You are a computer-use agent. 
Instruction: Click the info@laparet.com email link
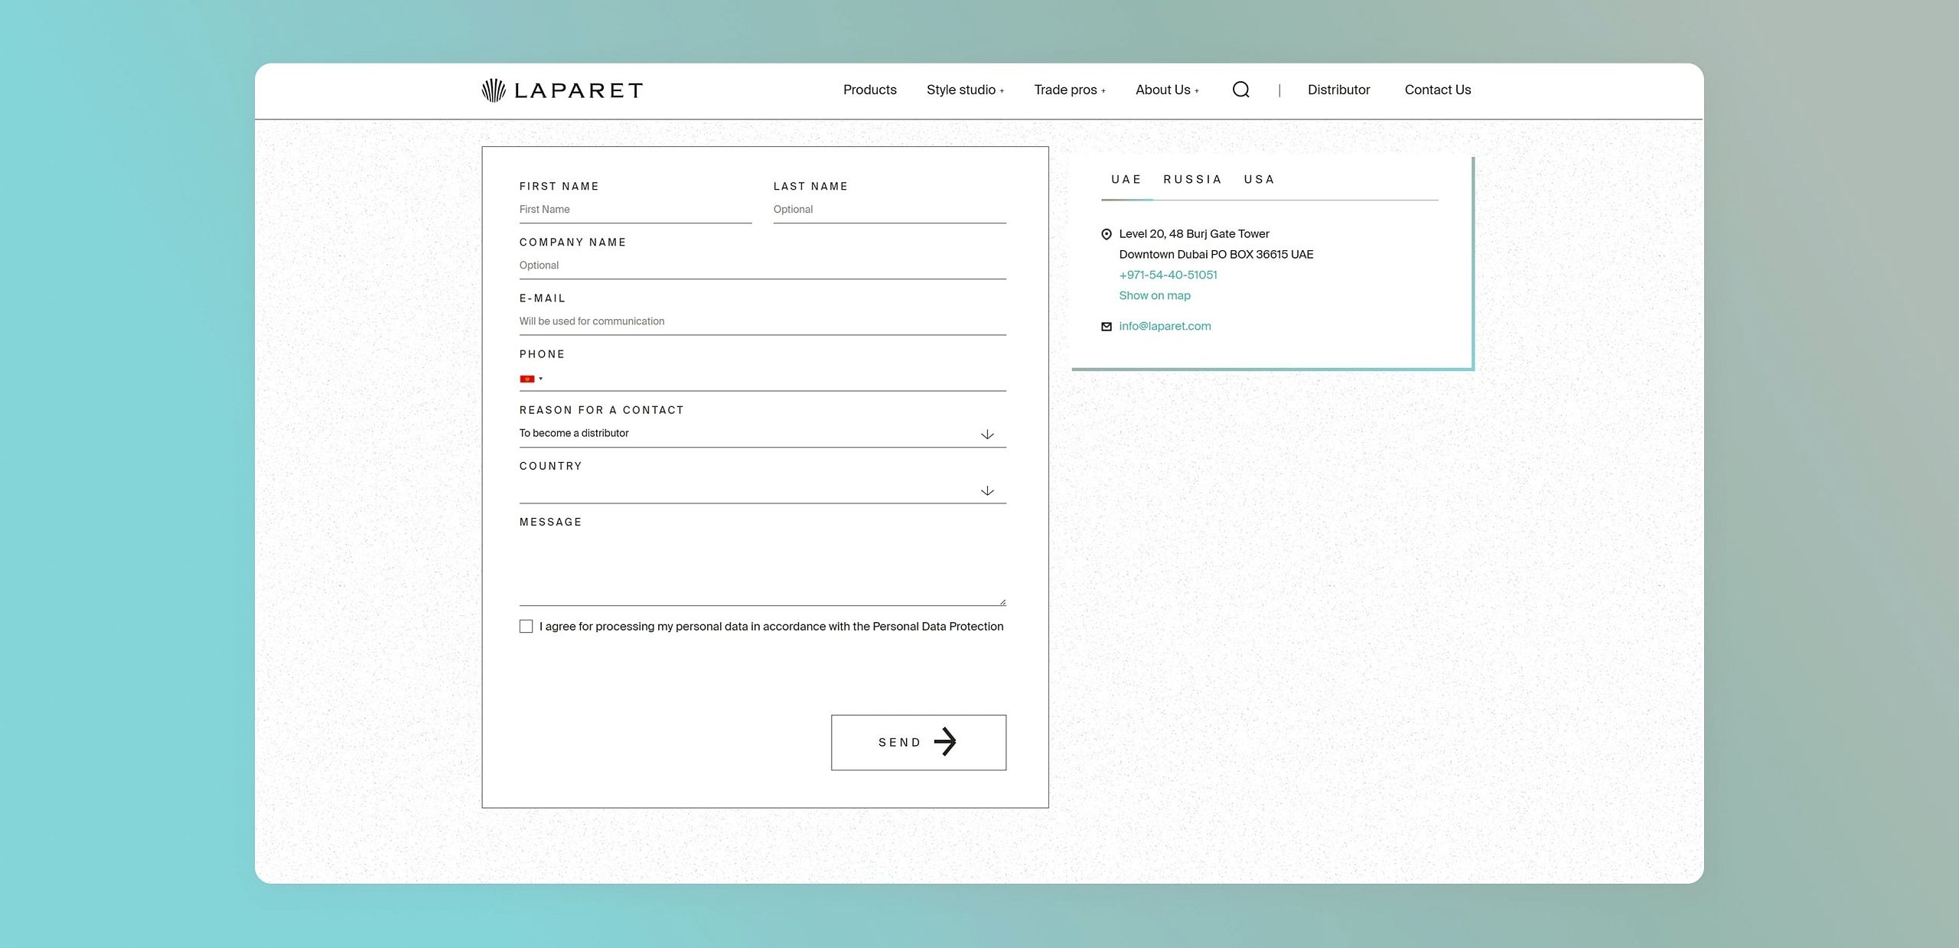tap(1165, 327)
